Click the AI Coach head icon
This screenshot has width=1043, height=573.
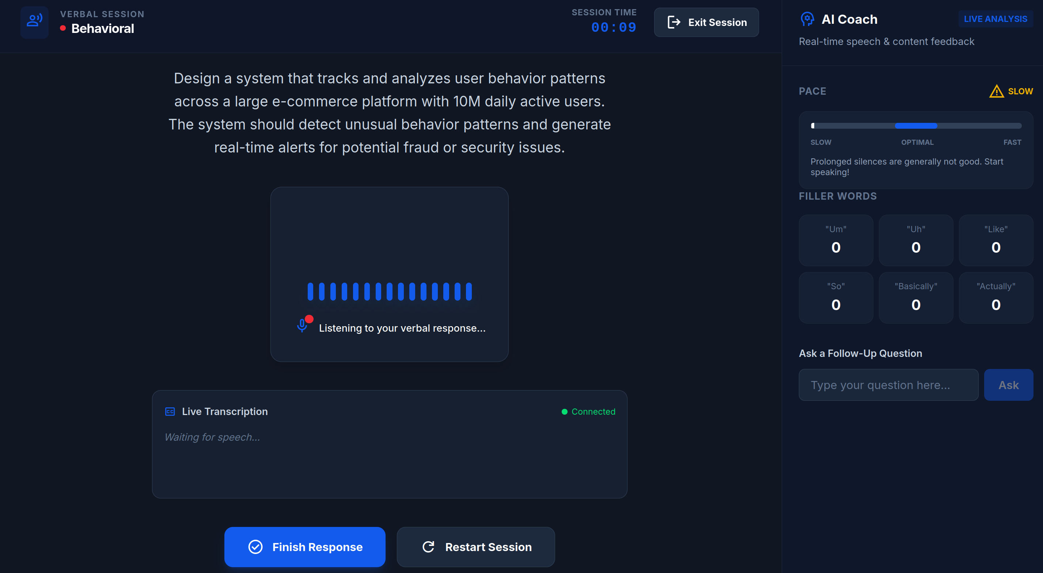807,19
